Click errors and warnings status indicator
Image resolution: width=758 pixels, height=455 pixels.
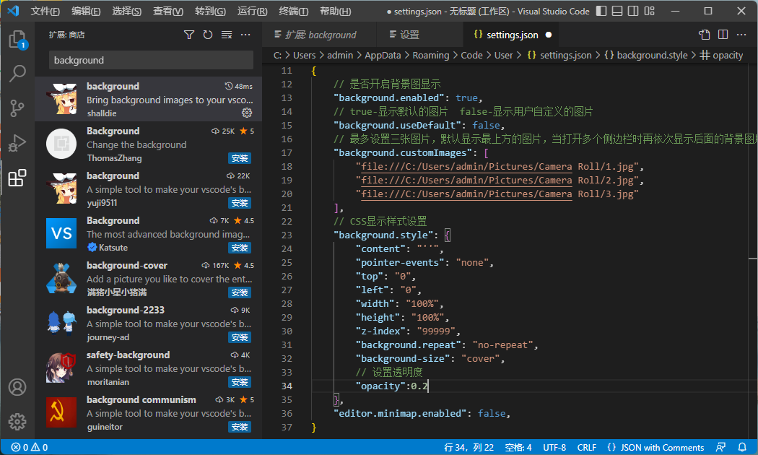[x=30, y=447]
